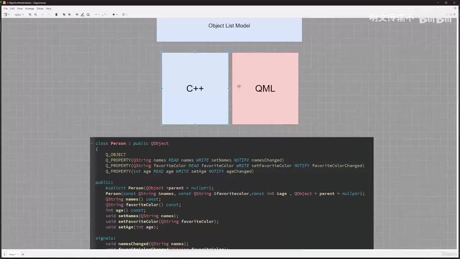Open the Edit menu
460x259 pixels.
coord(12,8)
